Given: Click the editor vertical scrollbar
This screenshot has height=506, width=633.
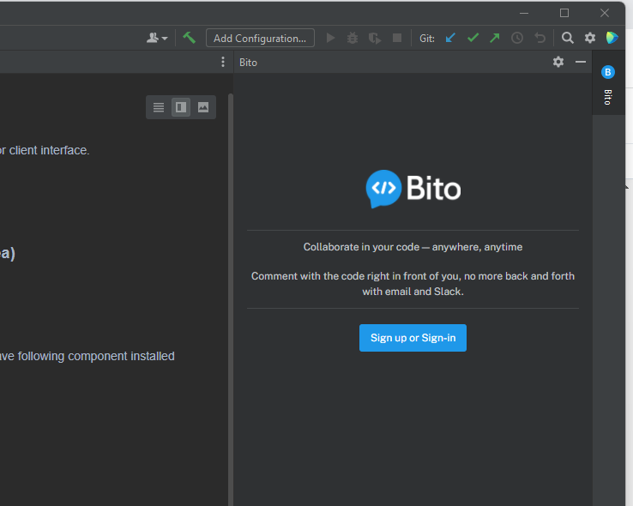Looking at the screenshot, I should tap(231, 298).
